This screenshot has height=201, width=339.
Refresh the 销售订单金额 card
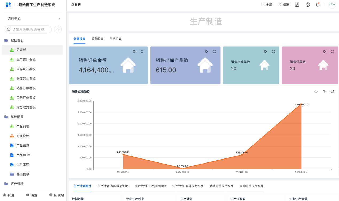[x=134, y=51]
